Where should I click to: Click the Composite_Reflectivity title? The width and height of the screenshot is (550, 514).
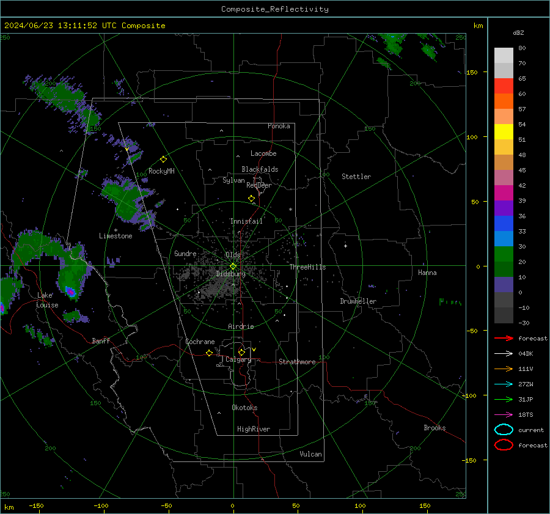(275, 9)
